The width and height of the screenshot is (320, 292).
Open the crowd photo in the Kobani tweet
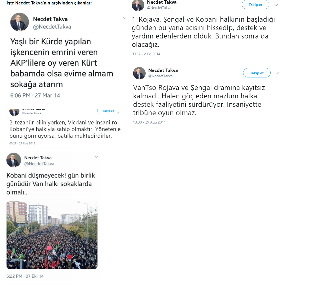pos(52,235)
